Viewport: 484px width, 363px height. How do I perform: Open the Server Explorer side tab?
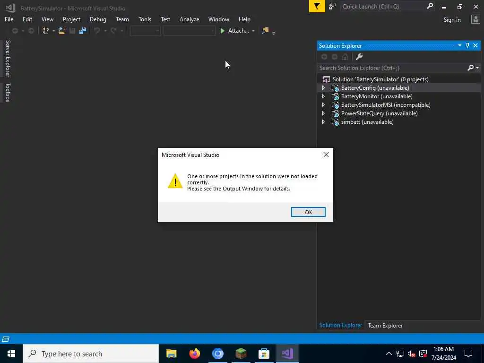coord(8,58)
